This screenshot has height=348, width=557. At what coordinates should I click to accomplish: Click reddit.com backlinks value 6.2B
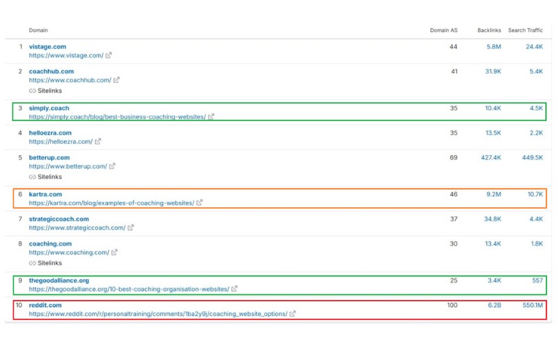[494, 306]
